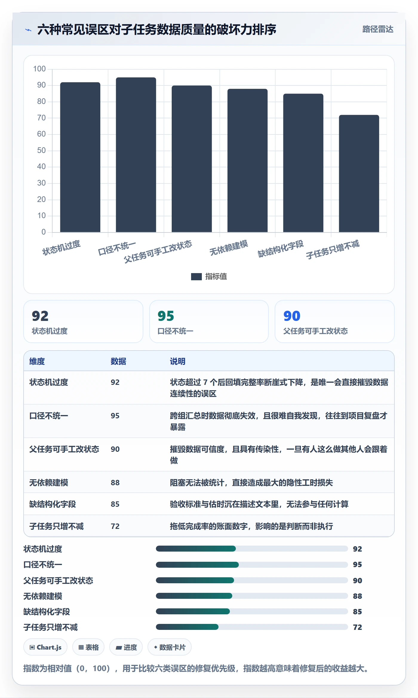The width and height of the screenshot is (418, 698).
Task: Click table value 72 for 子任务只增不减
Action: point(115,526)
